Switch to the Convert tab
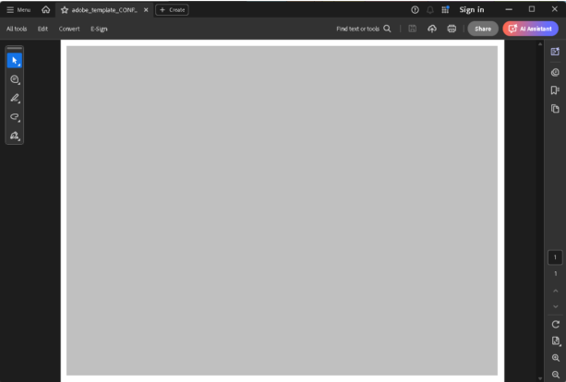The height and width of the screenshot is (382, 566). pyautogui.click(x=69, y=29)
